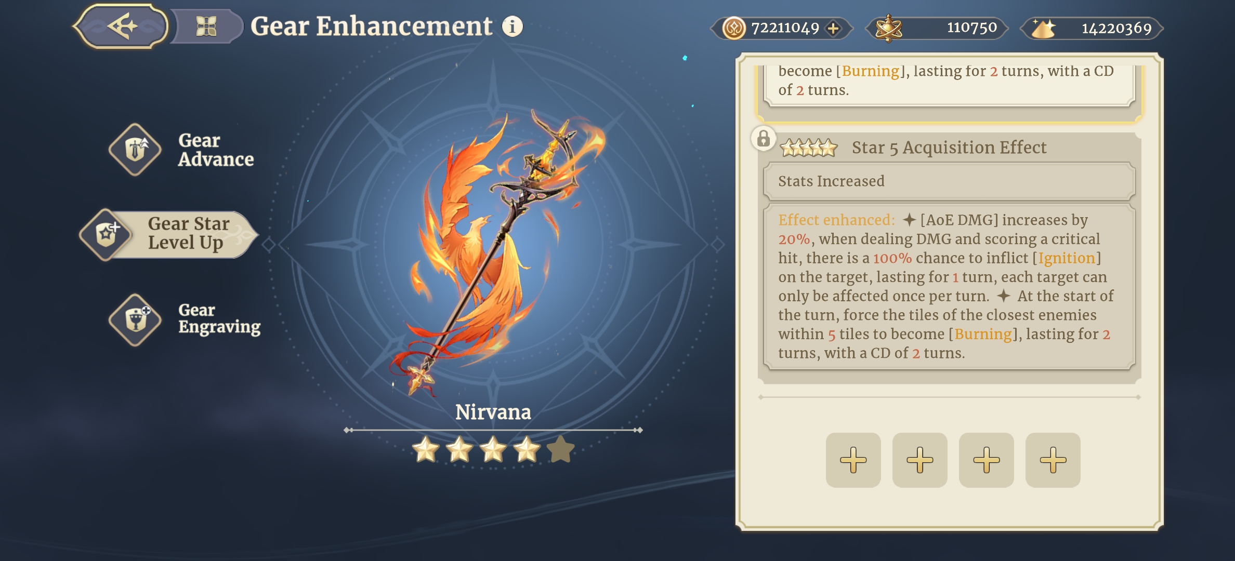Click the orange Ignition keyword link

click(x=1067, y=258)
